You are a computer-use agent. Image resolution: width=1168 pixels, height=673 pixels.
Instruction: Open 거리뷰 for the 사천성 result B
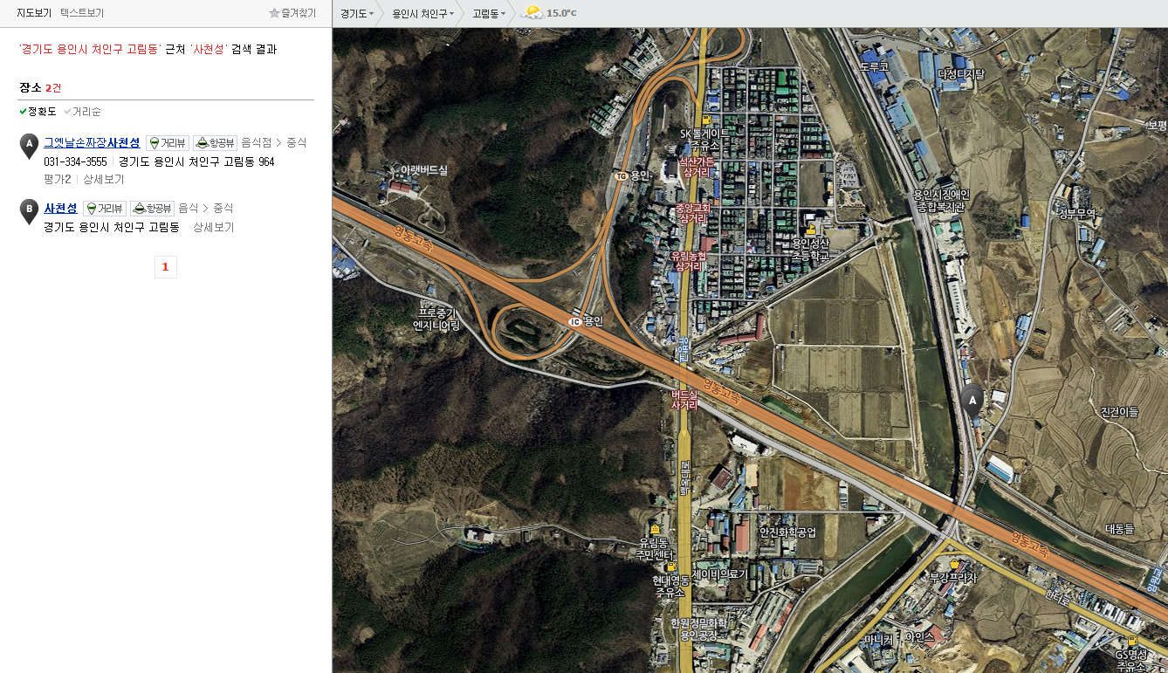(105, 208)
